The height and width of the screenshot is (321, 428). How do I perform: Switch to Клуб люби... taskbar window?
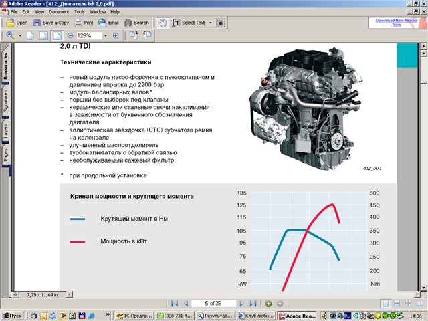click(256, 316)
